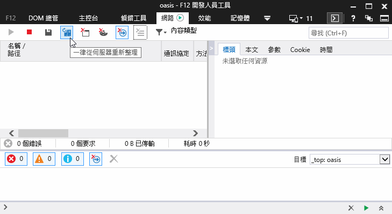
Task: Click the 0 個要求 requests status text
Action: [x=83, y=144]
